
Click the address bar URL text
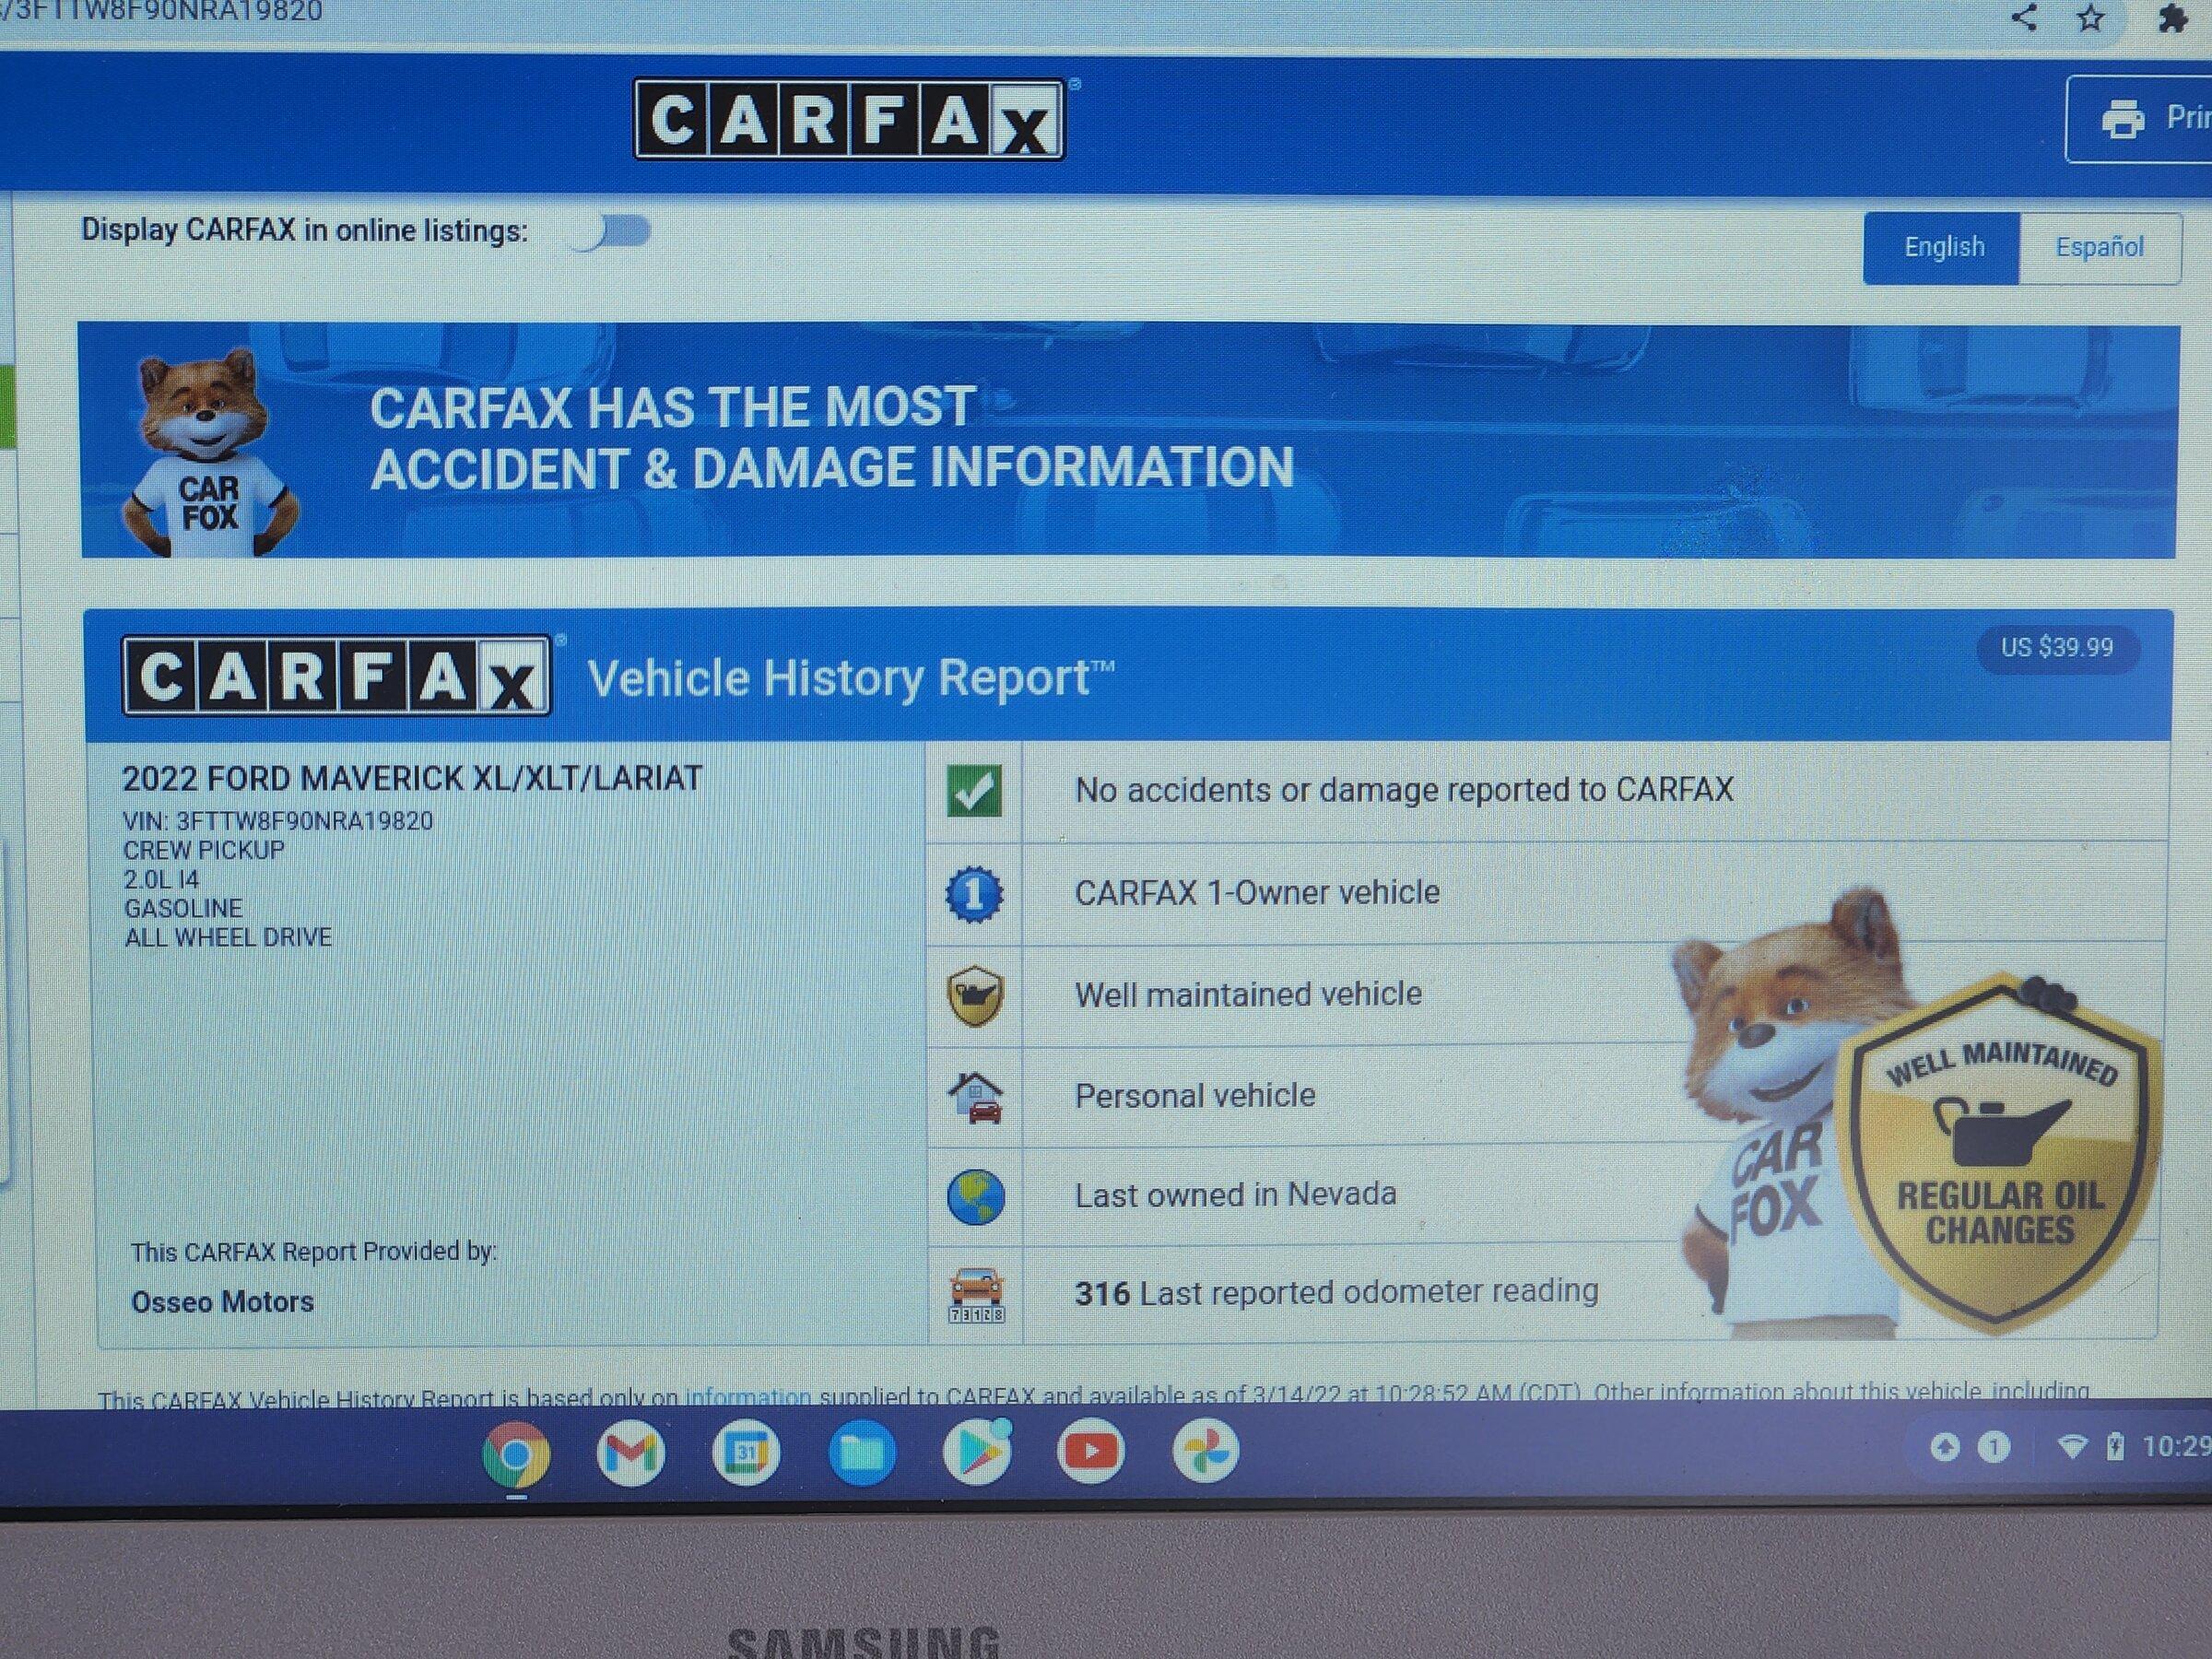[x=162, y=12]
